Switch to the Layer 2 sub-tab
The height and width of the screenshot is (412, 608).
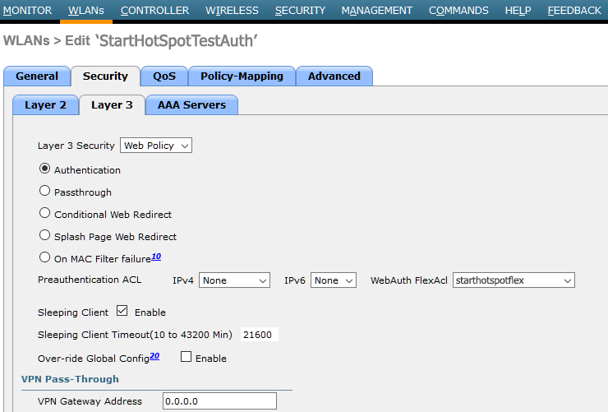coord(45,105)
